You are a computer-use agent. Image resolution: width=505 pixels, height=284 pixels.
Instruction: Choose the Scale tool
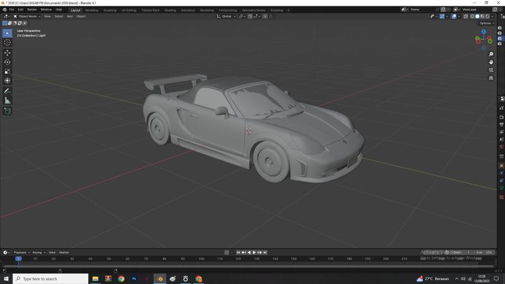click(7, 71)
